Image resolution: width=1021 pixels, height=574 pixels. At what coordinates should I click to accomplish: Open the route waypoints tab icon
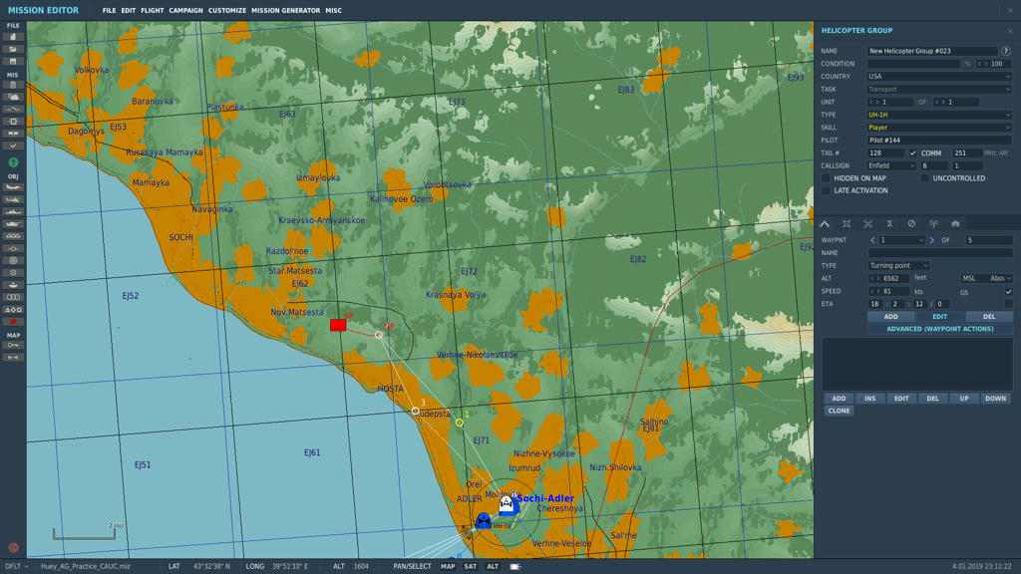tap(825, 224)
